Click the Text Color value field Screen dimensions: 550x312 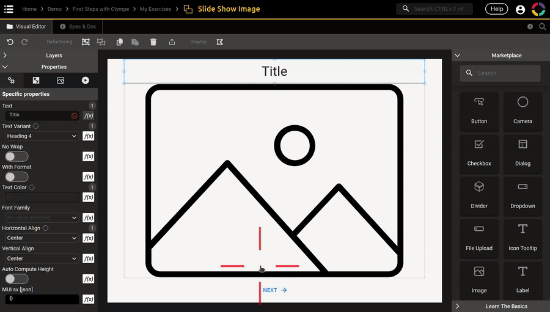pyautogui.click(x=42, y=197)
